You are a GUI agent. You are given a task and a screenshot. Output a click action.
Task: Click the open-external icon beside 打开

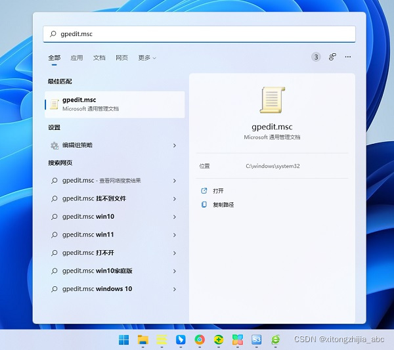(x=204, y=191)
